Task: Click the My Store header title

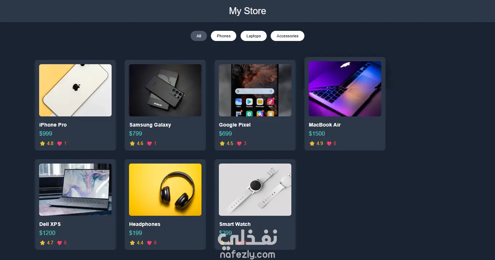Action: [247, 11]
